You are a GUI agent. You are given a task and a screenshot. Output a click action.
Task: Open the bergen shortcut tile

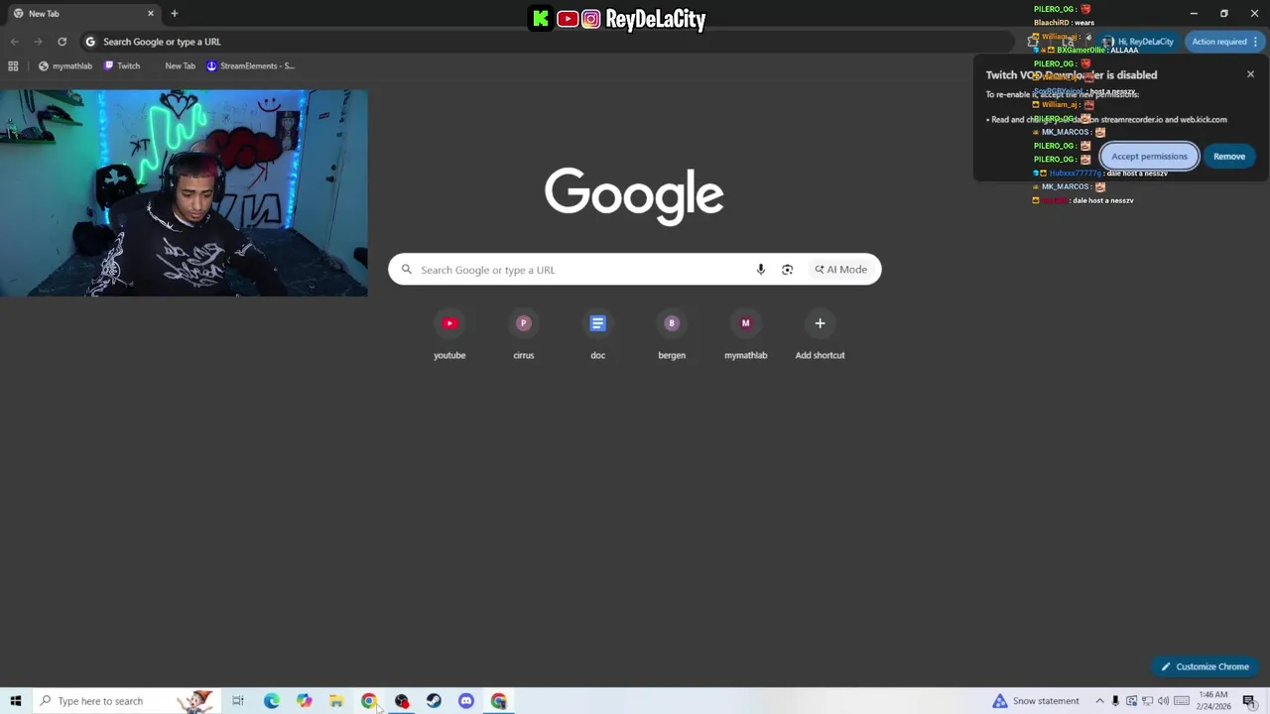click(x=672, y=335)
